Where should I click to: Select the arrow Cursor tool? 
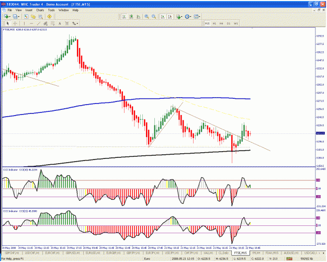pos(8,24)
